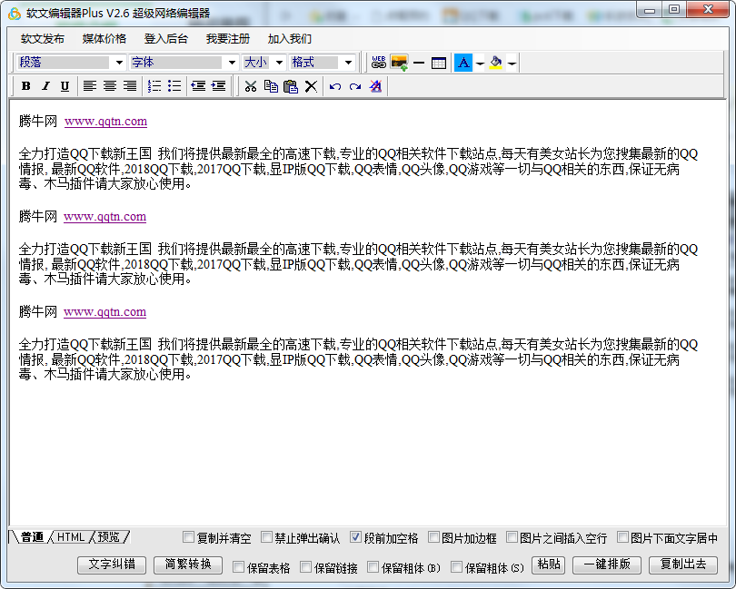Undo the last edit
Image resolution: width=736 pixels, height=589 pixels.
coord(335,86)
